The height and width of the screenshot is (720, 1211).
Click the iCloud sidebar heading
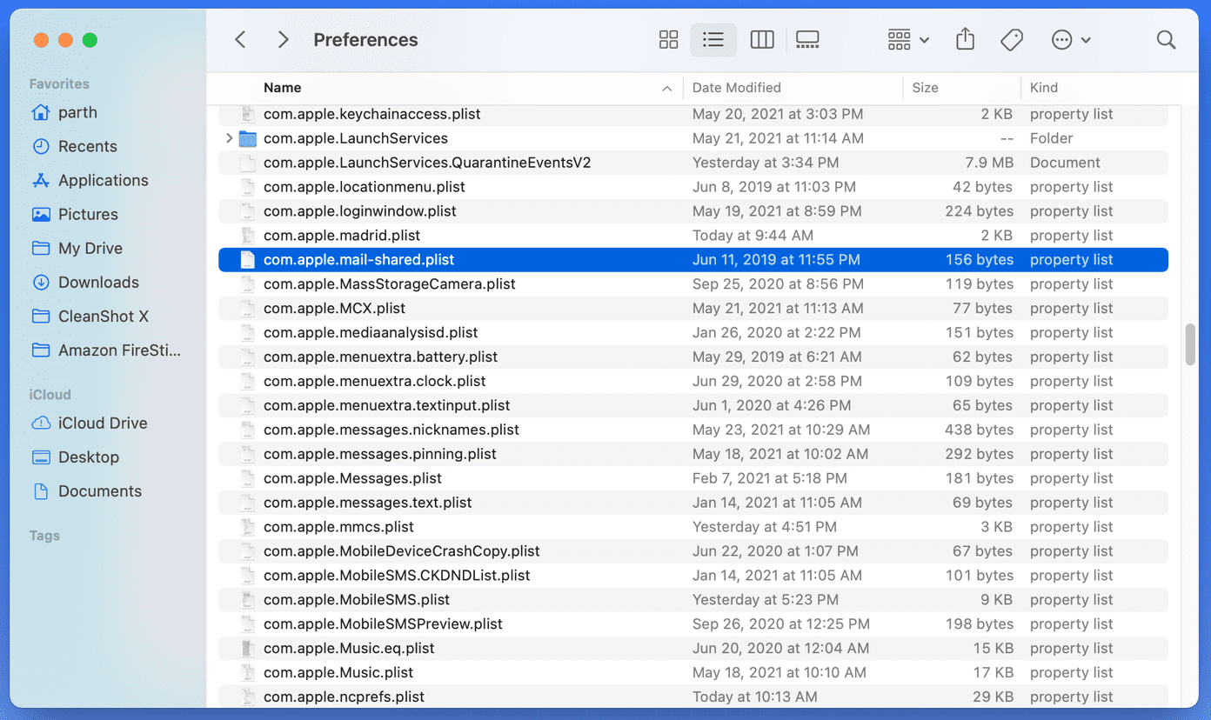[x=50, y=394]
